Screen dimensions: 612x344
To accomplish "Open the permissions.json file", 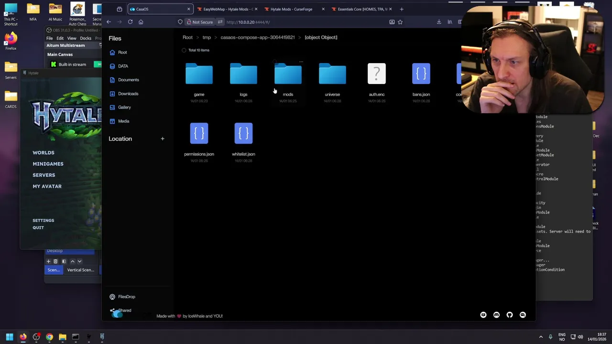I will point(199,134).
